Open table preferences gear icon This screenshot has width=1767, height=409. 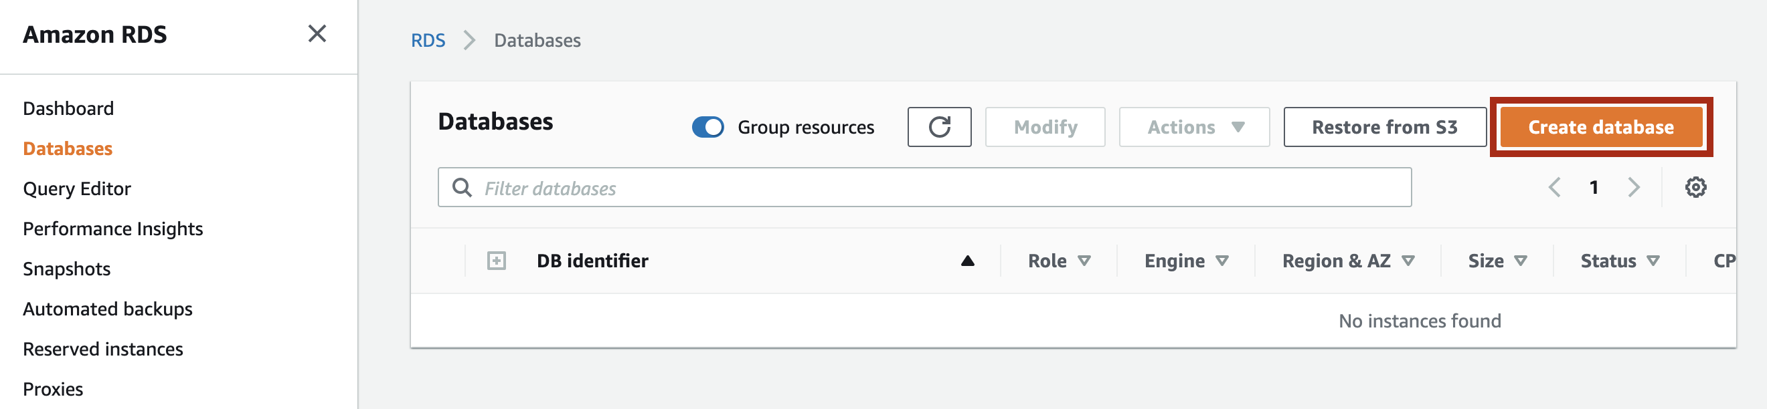pos(1695,187)
